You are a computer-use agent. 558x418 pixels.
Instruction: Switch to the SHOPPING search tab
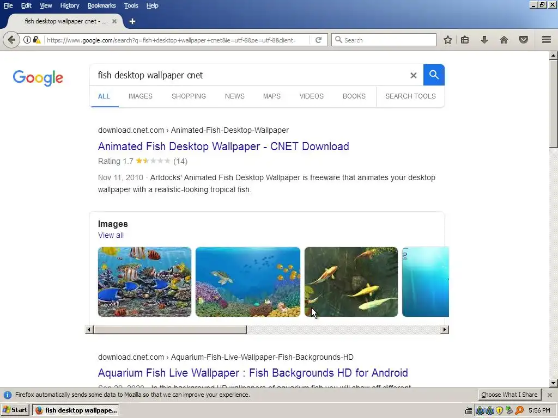pos(189,96)
